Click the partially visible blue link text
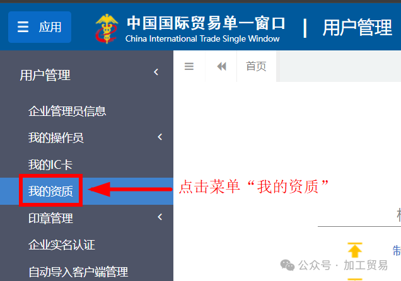This screenshot has width=401, height=281. pyautogui.click(x=397, y=250)
